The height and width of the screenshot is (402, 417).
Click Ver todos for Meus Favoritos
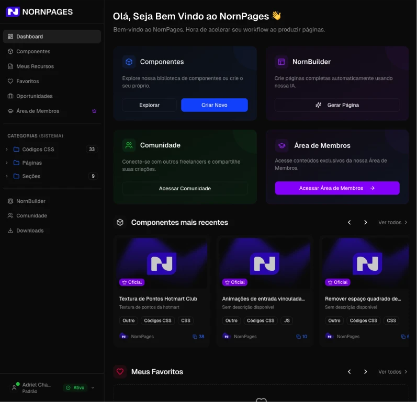click(393, 372)
